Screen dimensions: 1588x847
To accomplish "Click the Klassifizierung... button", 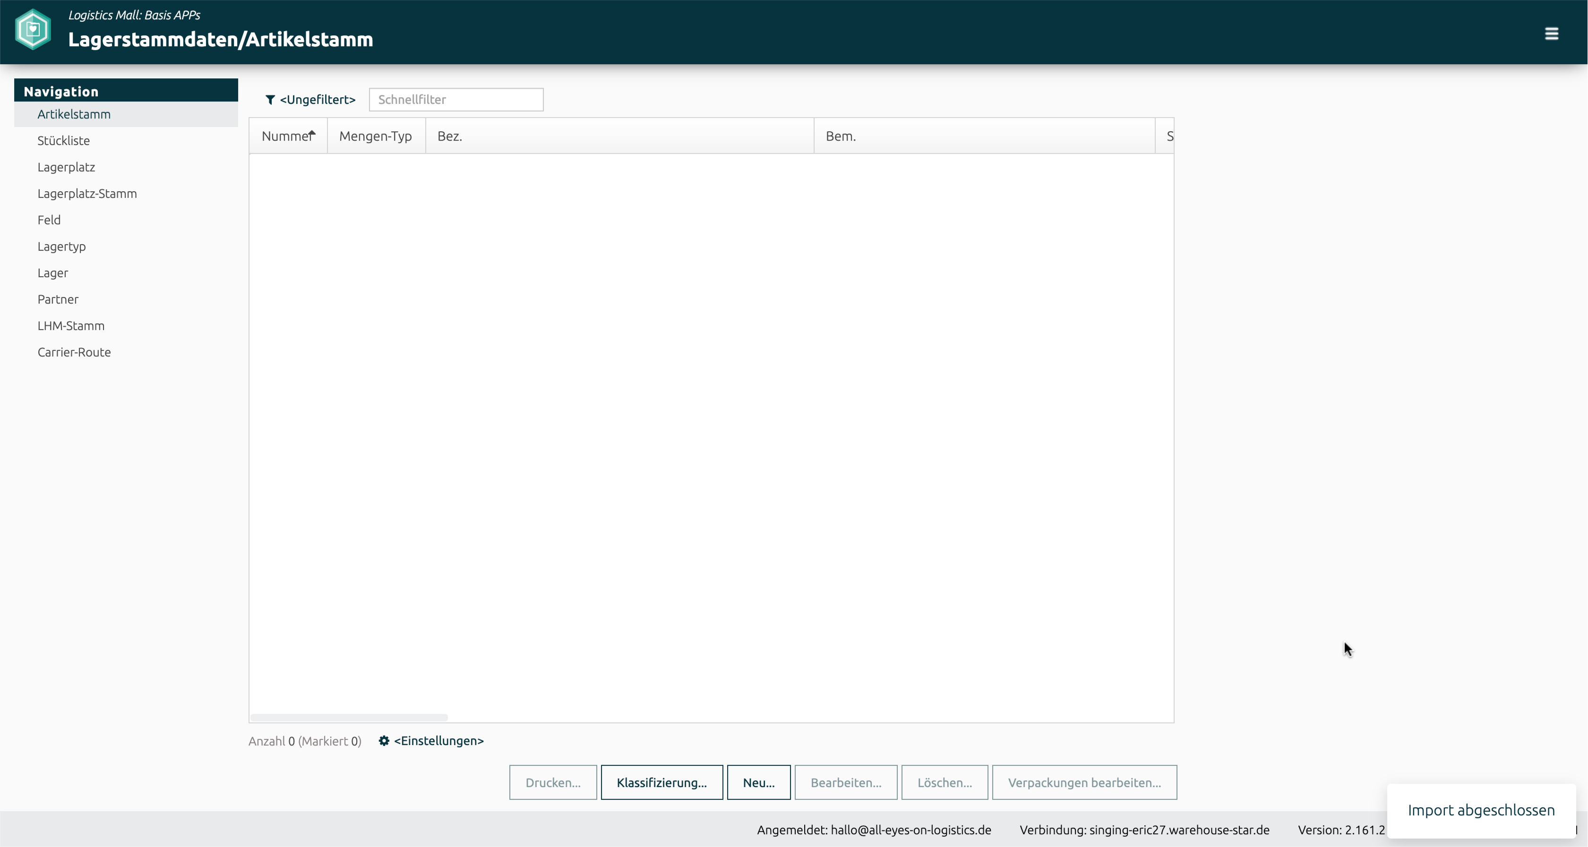I will pos(661,782).
